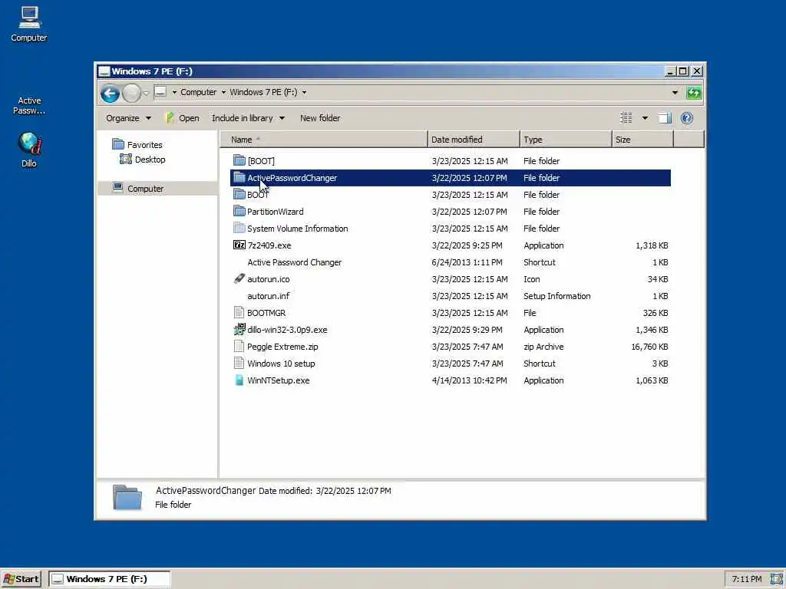The width and height of the screenshot is (786, 589).
Task: Open recent locations dropdown beside Forward arrow
Action: pyautogui.click(x=146, y=93)
